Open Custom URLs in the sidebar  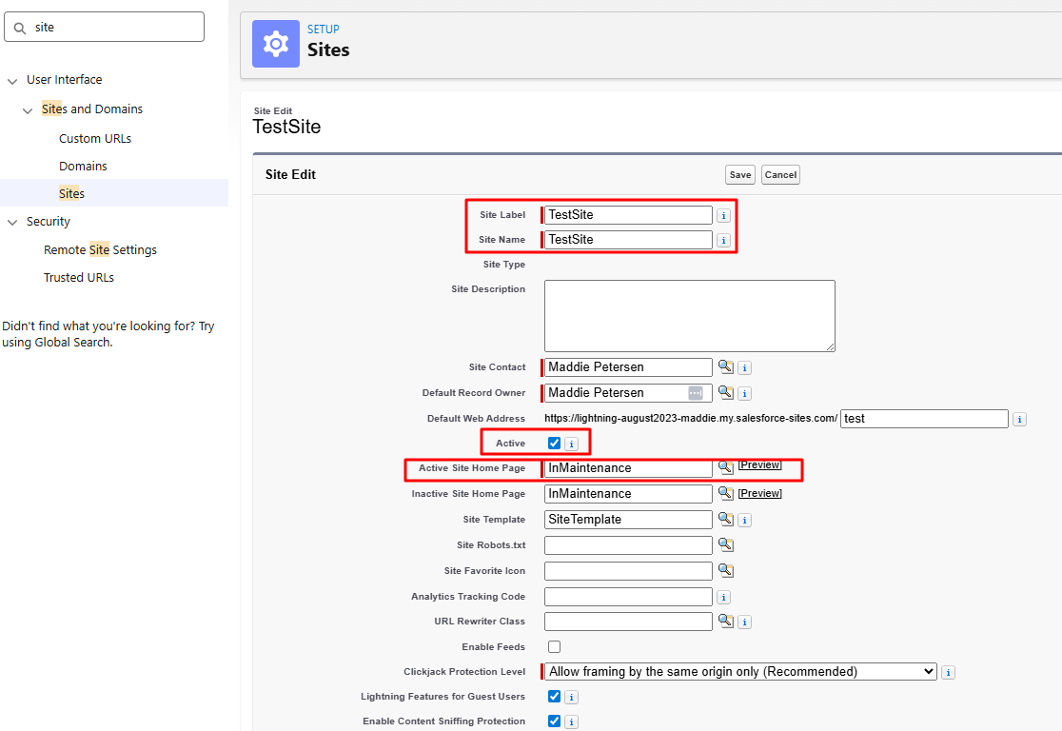click(95, 138)
